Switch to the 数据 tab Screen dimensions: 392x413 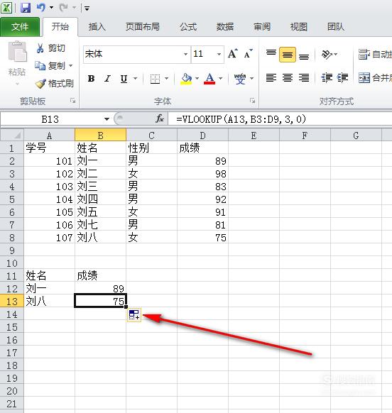pyautogui.click(x=225, y=26)
